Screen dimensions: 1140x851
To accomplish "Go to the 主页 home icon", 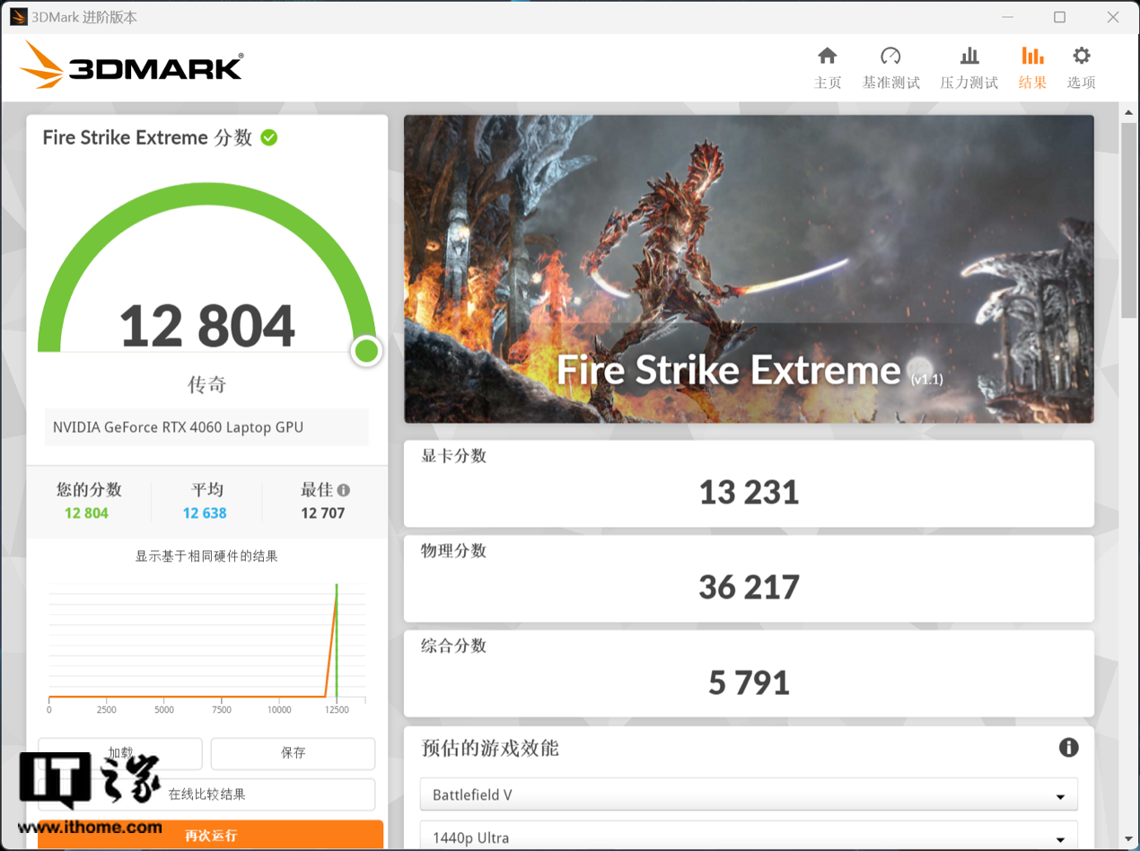I will point(827,57).
